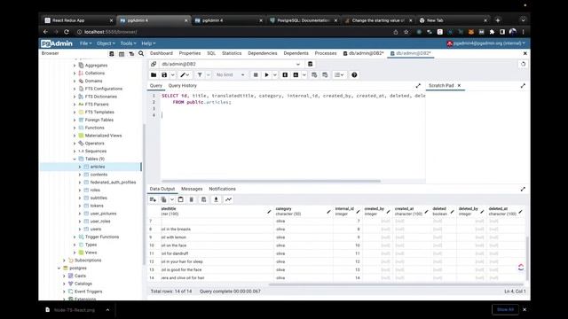Click the pgadmin user account dropdown
Image resolution: width=568 pixels, height=319 pixels.
(x=485, y=43)
